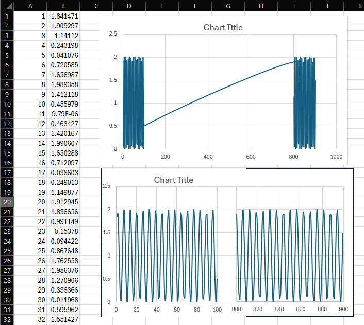Click cell with value 0.867648
Viewport: 364px width, 325px height.
point(63,251)
